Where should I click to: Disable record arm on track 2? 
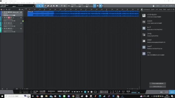point(9,18)
